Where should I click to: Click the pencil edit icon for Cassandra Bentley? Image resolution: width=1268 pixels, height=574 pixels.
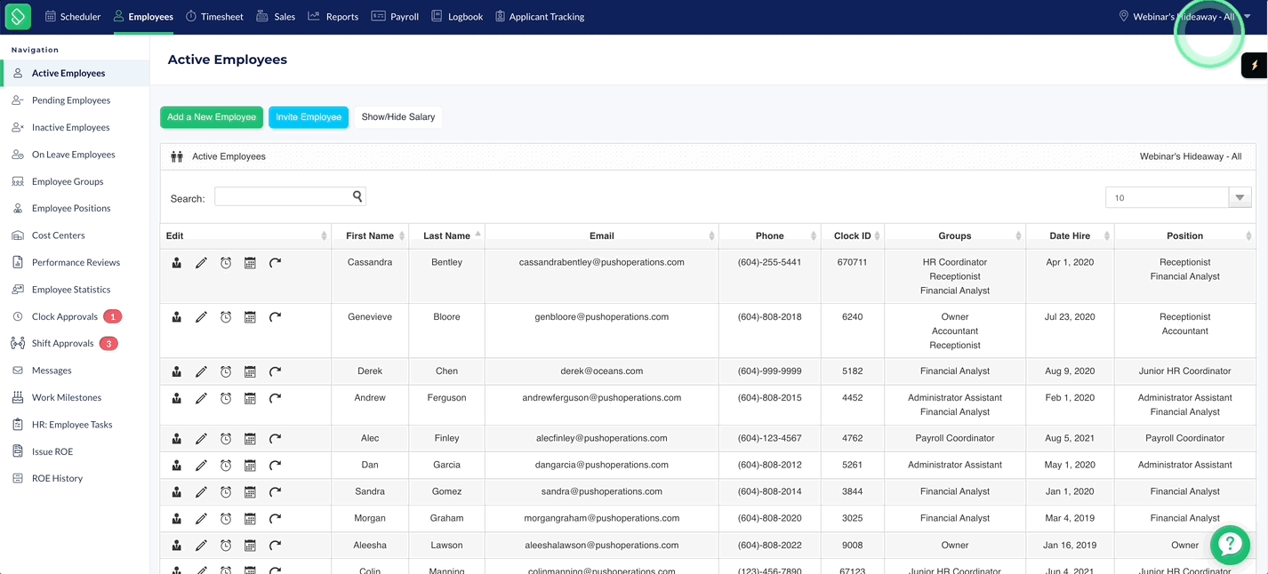click(201, 263)
